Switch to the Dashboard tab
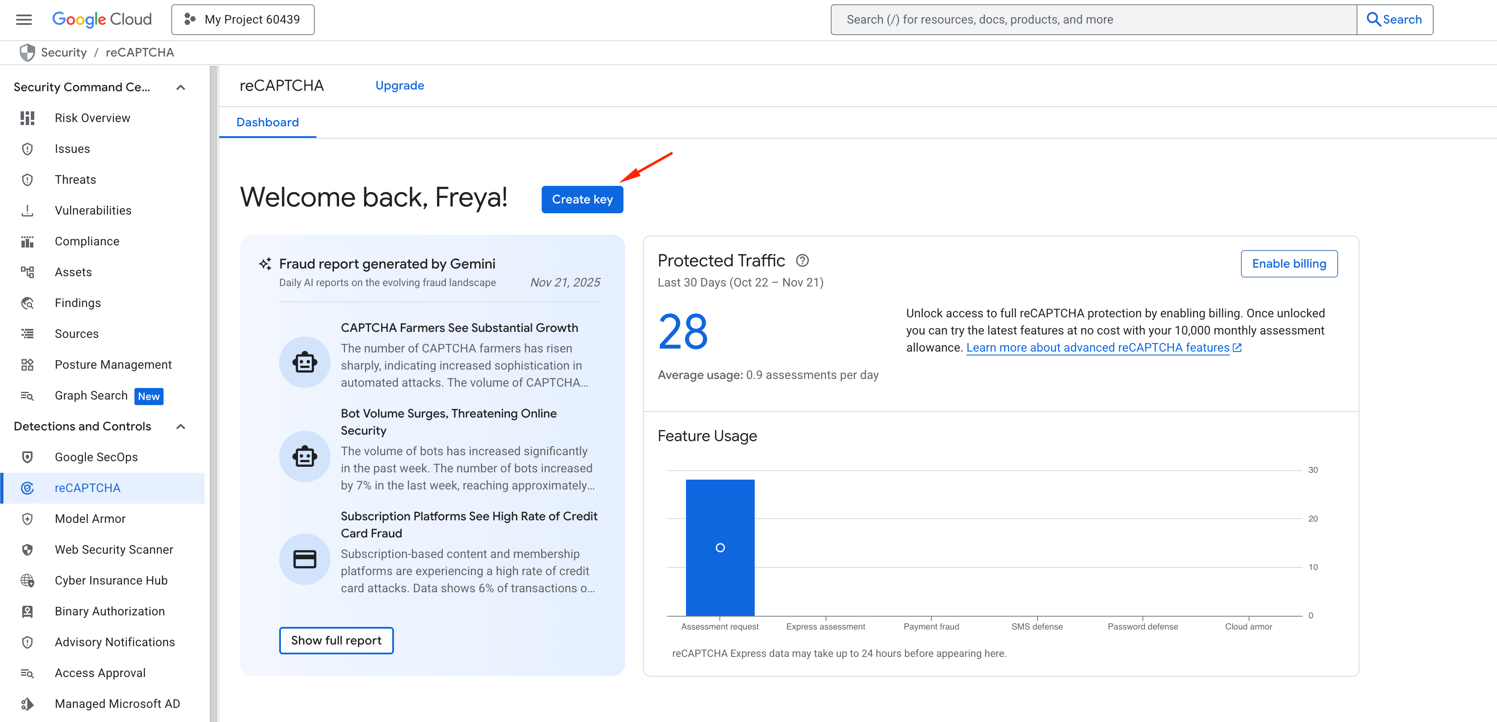This screenshot has height=722, width=1497. pyautogui.click(x=267, y=122)
